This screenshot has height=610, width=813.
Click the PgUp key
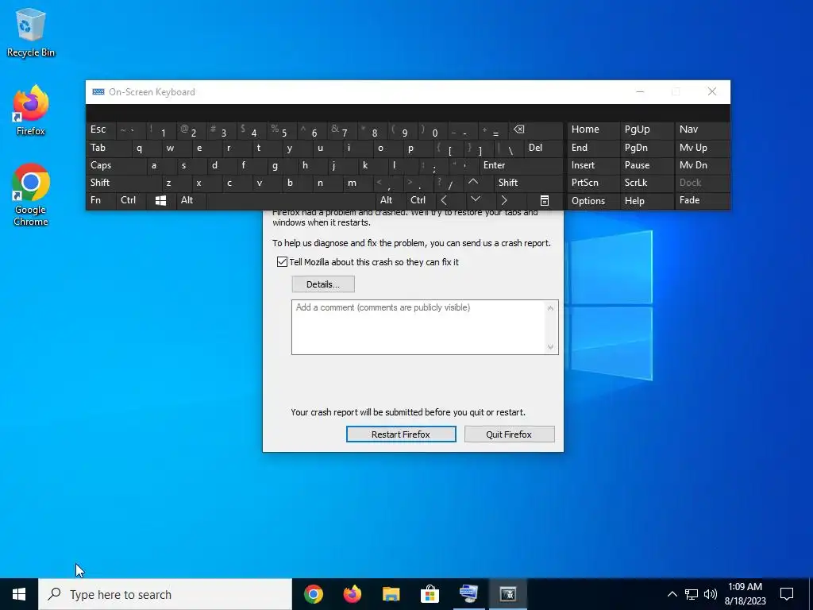tap(646, 130)
